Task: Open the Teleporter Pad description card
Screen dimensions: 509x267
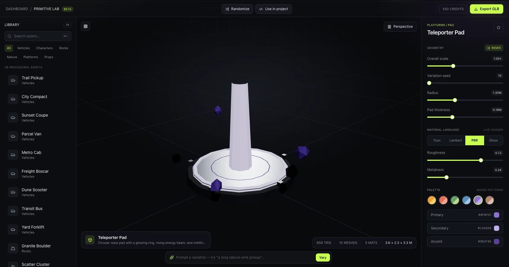Action: 146,240
